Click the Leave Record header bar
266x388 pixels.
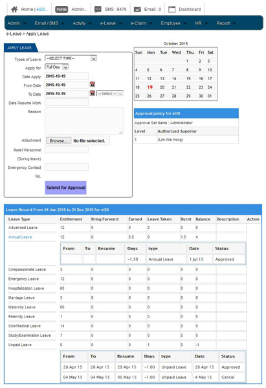(x=133, y=210)
